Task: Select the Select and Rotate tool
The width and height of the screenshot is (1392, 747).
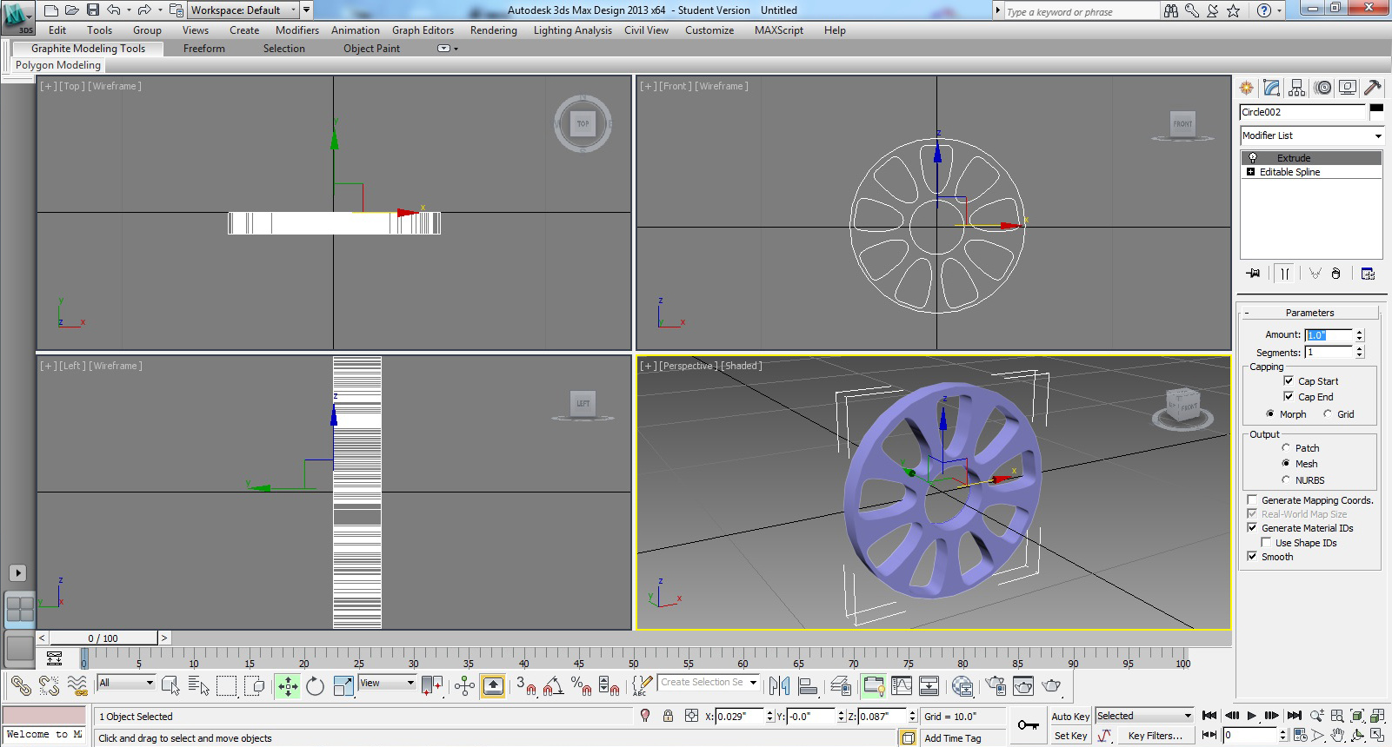Action: (x=315, y=686)
